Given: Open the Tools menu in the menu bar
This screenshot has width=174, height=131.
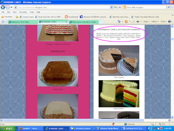Looking at the screenshot, I should click(x=32, y=12).
